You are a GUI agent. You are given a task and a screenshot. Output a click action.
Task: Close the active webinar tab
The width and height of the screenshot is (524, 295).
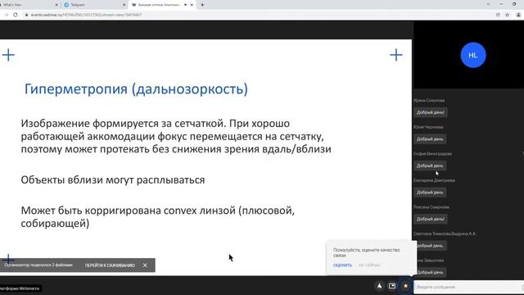point(192,5)
